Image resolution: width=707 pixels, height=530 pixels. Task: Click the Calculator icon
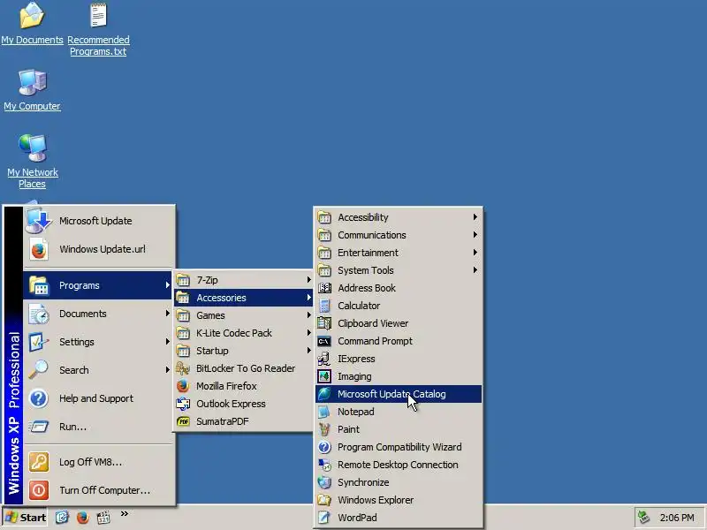click(324, 306)
